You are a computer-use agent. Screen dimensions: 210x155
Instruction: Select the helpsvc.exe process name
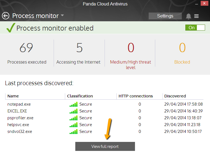point(18,125)
